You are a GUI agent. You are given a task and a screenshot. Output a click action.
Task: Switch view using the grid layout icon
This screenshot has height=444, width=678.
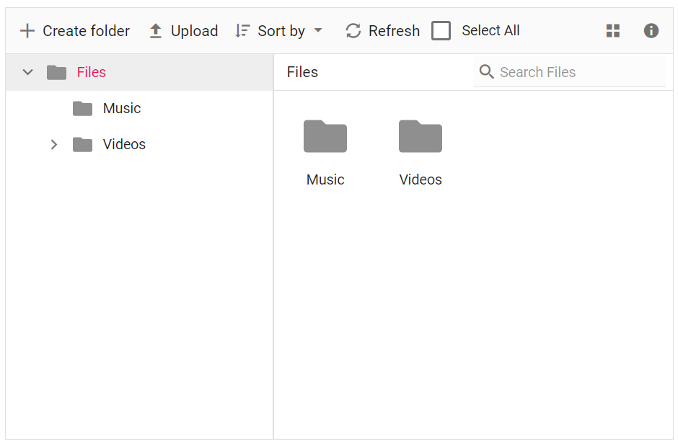point(612,31)
